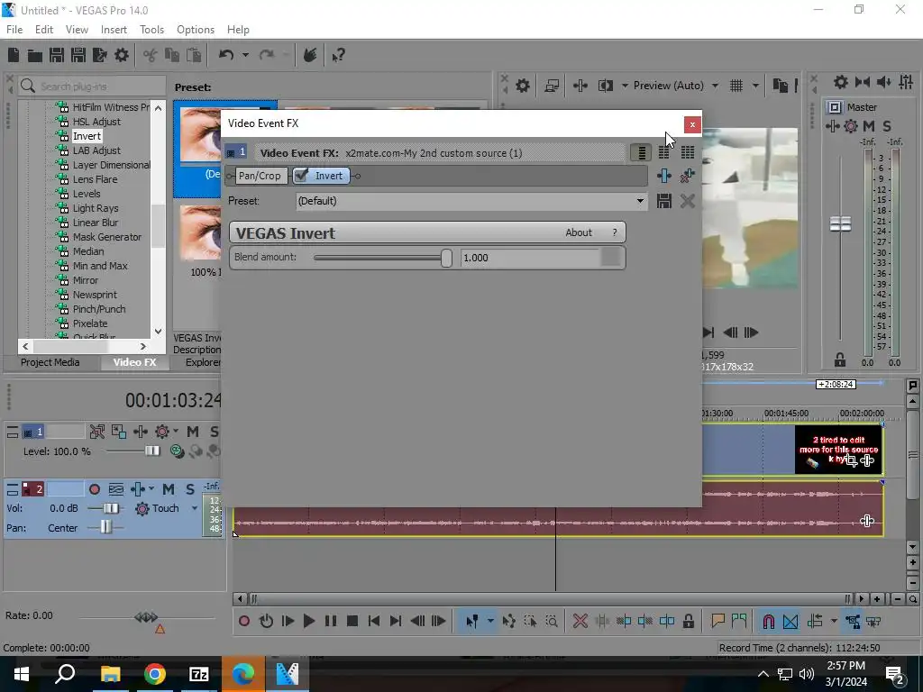Select the Normal Edit tool

[472, 621]
